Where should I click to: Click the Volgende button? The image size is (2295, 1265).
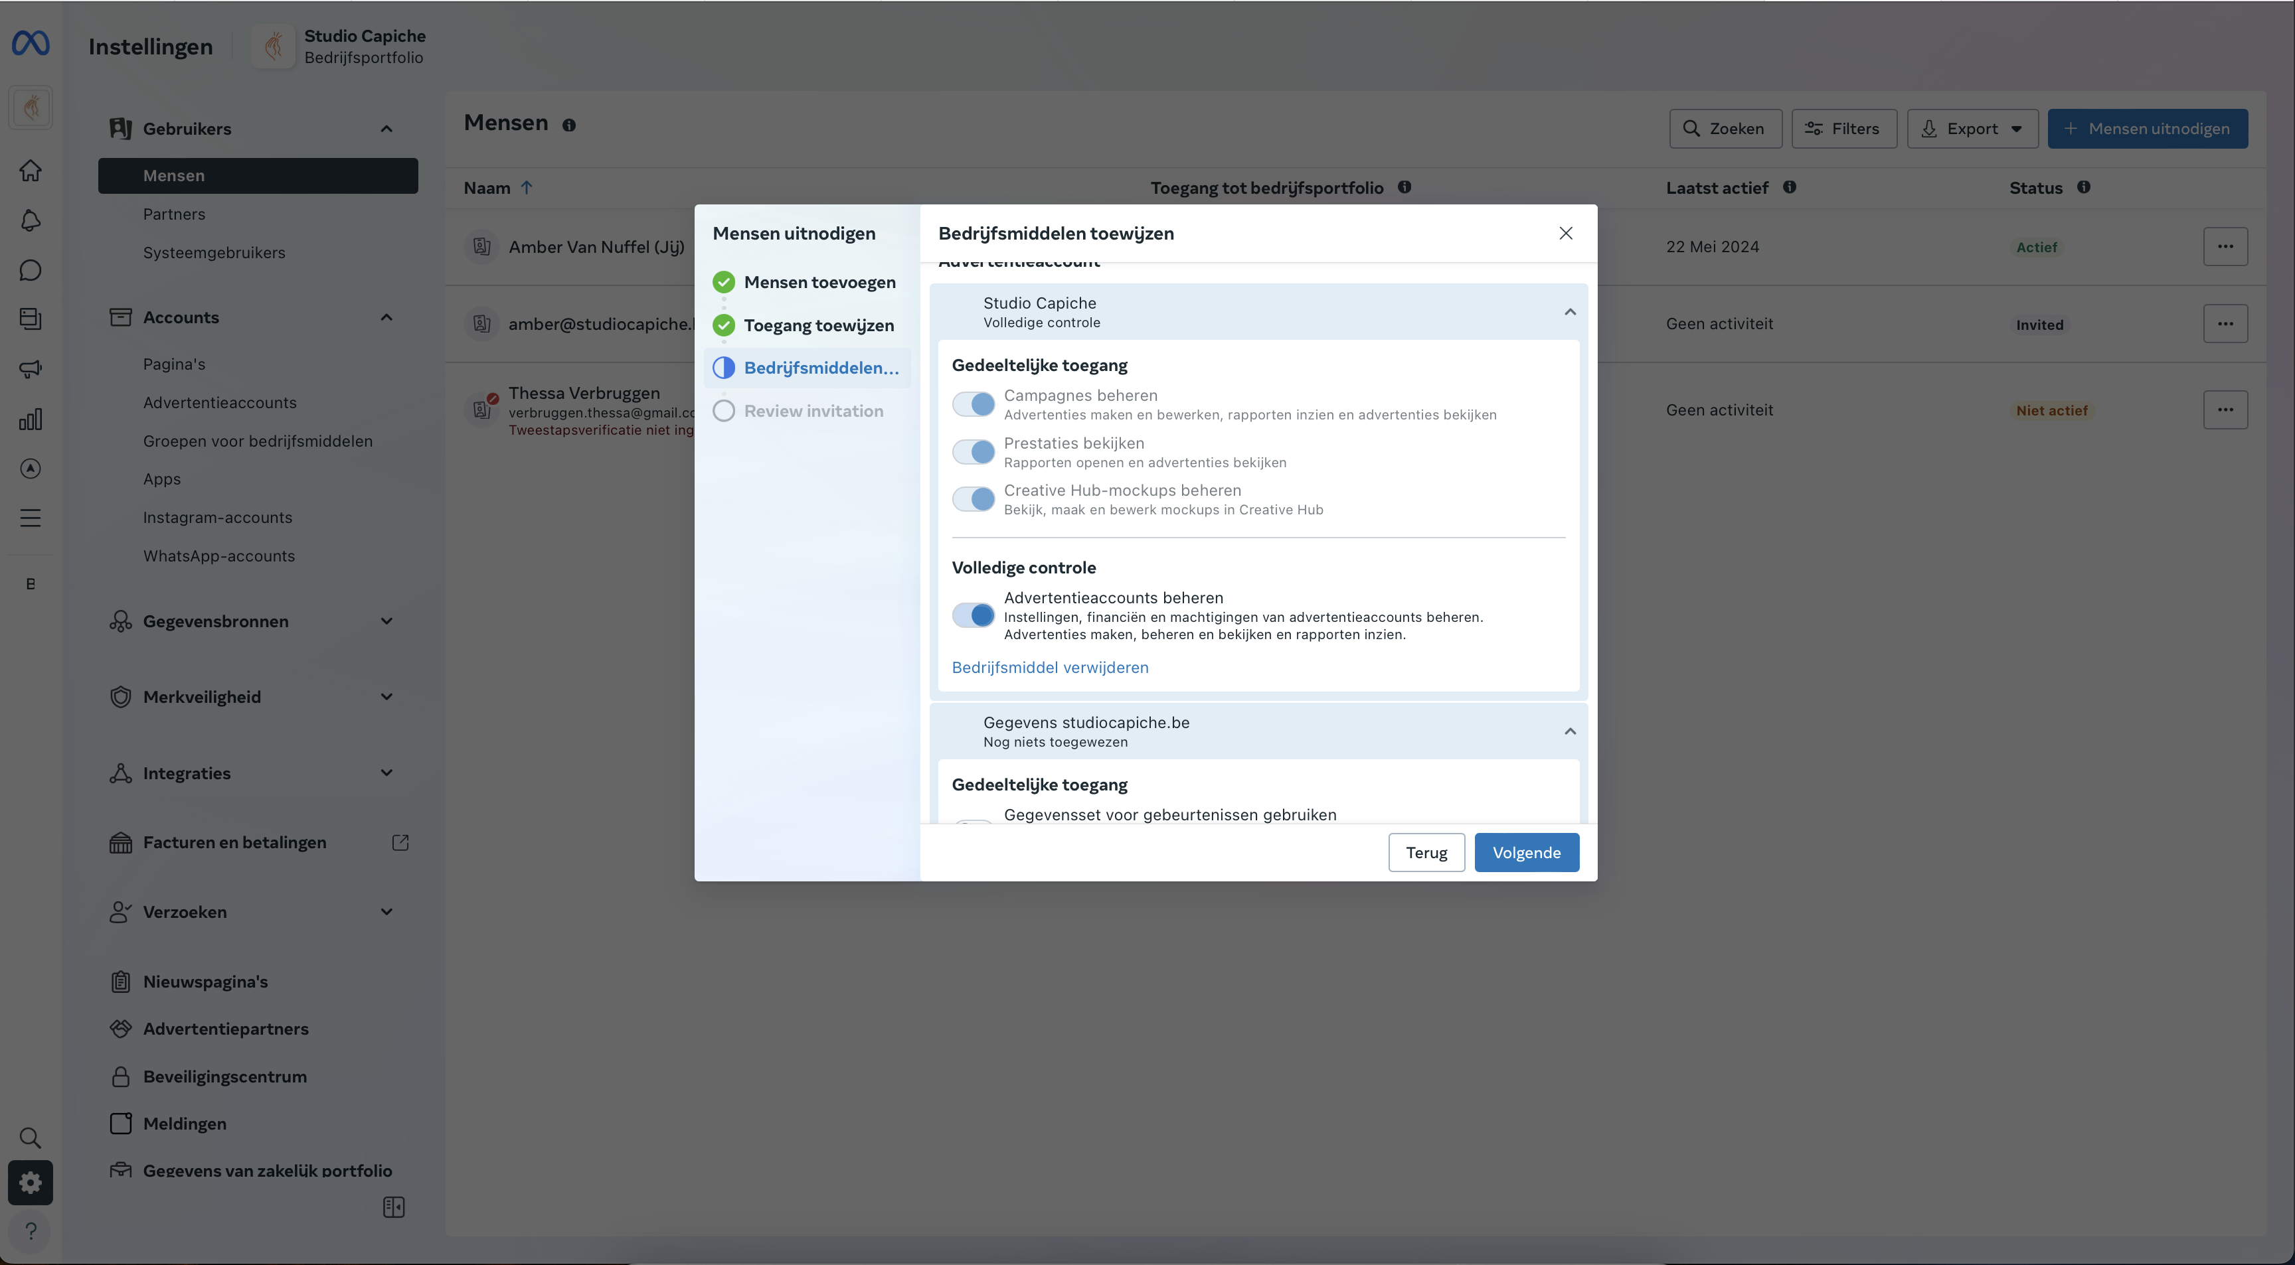pyautogui.click(x=1526, y=853)
